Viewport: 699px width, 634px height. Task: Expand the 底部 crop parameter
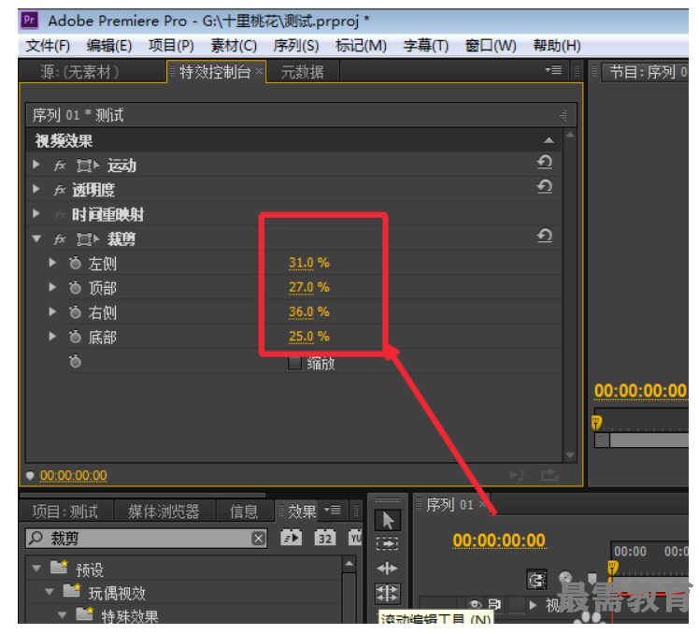(52, 337)
